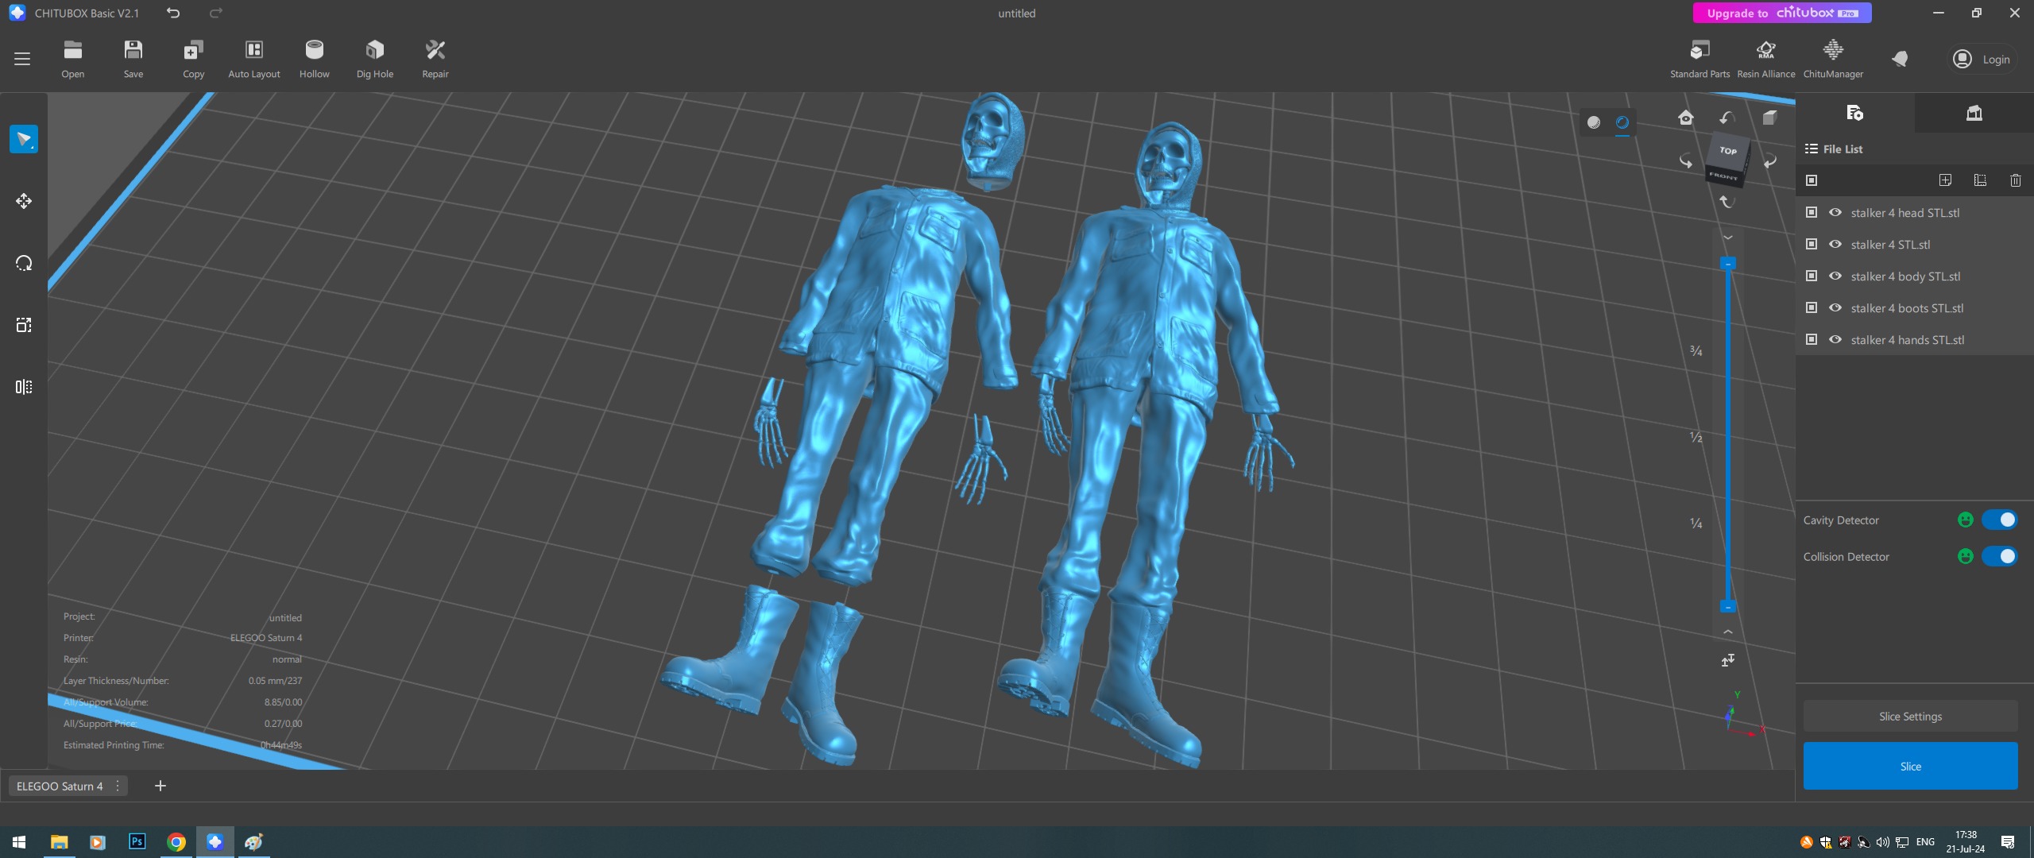This screenshot has width=2034, height=858.
Task: Hide stalker 4 head STL.stl model
Action: 1835,212
